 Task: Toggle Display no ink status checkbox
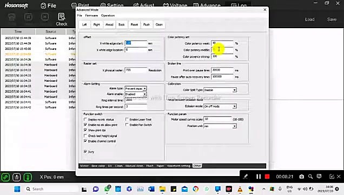[85, 120]
